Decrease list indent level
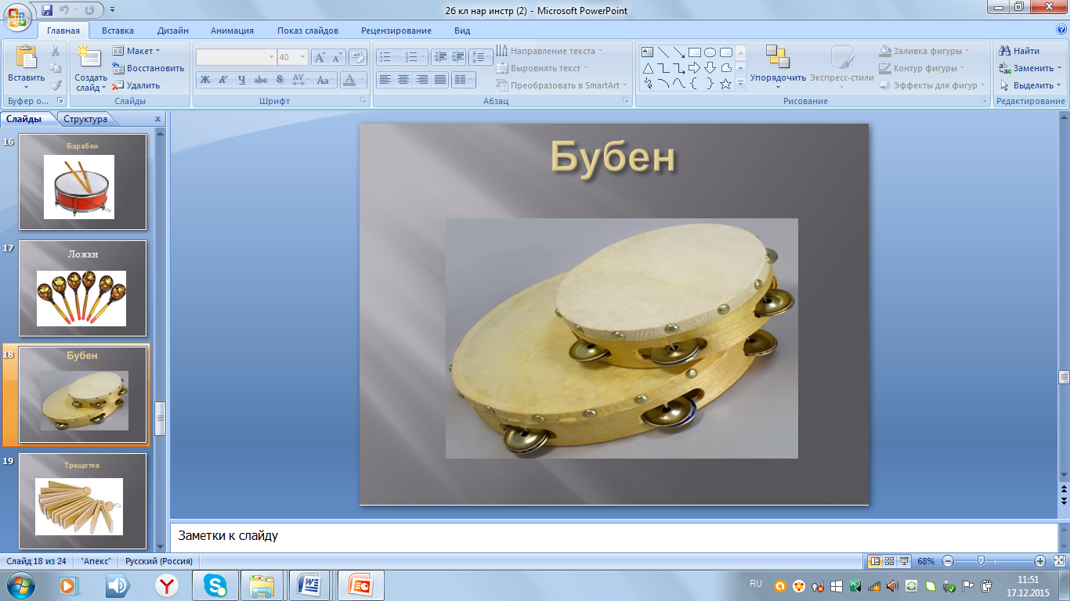Image resolution: width=1070 pixels, height=601 pixels. click(439, 57)
